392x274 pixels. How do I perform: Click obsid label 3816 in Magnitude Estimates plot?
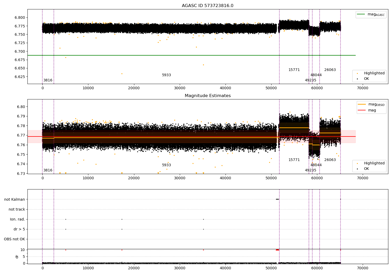point(48,170)
